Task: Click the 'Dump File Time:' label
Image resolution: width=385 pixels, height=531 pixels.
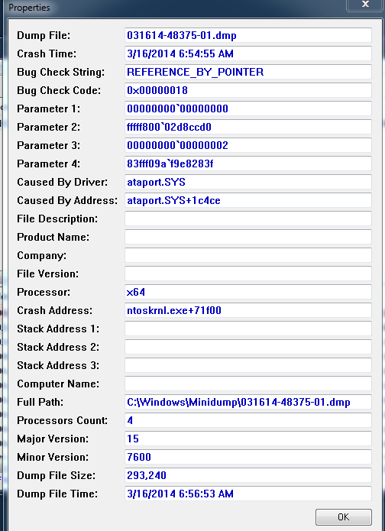Action: pyautogui.click(x=57, y=494)
